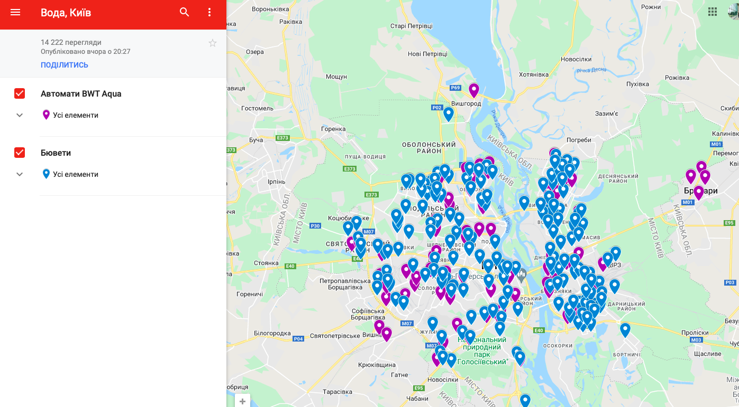Click the purple pin near Вишгород
The width and height of the screenshot is (739, 407).
coord(473,90)
